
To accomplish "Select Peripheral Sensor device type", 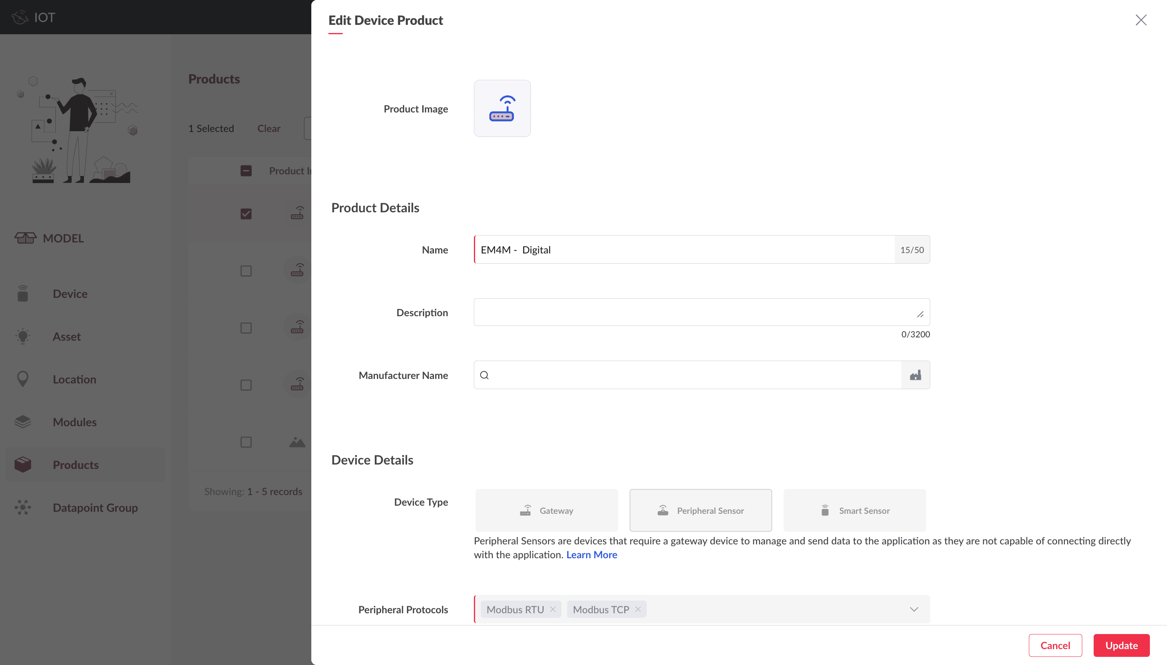I will click(700, 510).
